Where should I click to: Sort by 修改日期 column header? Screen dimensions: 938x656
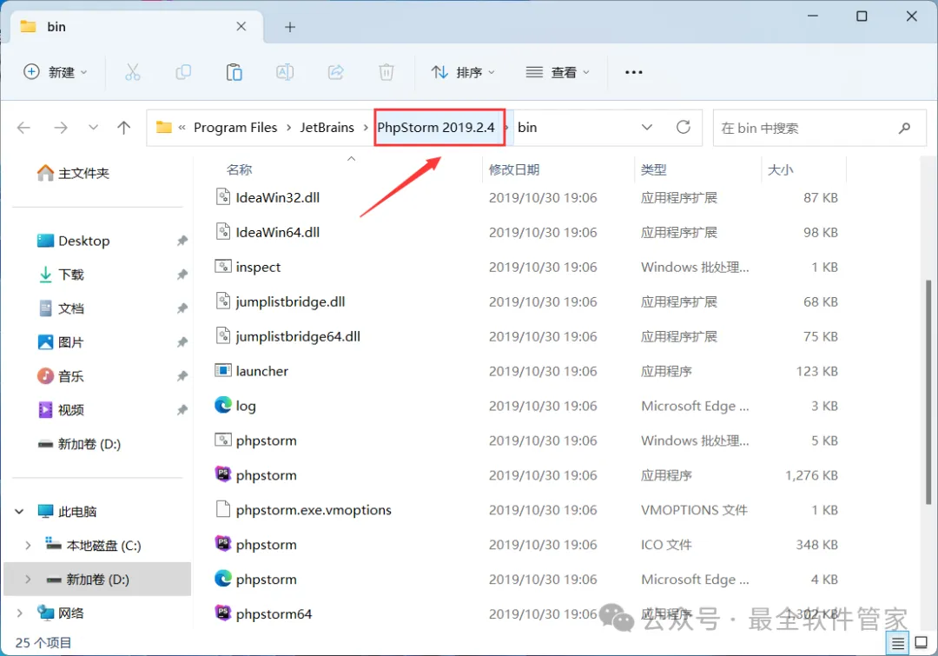[514, 170]
